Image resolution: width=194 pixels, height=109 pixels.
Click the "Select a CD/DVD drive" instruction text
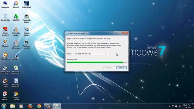89,39
